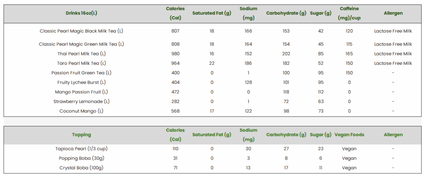Select Crystal Boba (100g) entry

[x=82, y=168]
